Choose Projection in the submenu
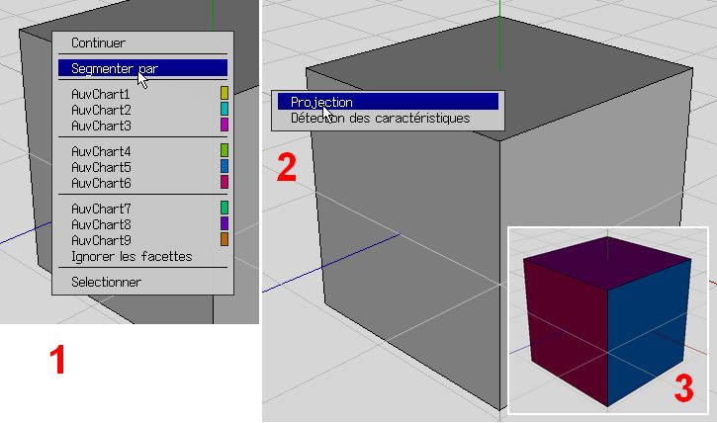 coord(388,102)
